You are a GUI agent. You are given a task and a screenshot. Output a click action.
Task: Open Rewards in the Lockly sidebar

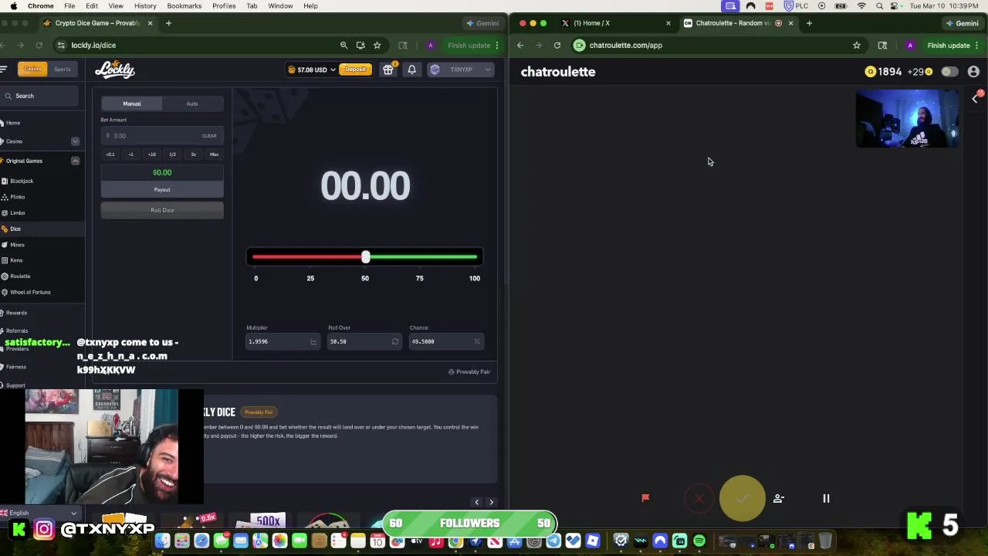click(x=16, y=313)
